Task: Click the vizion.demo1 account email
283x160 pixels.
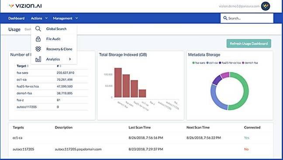Action: tap(239, 6)
